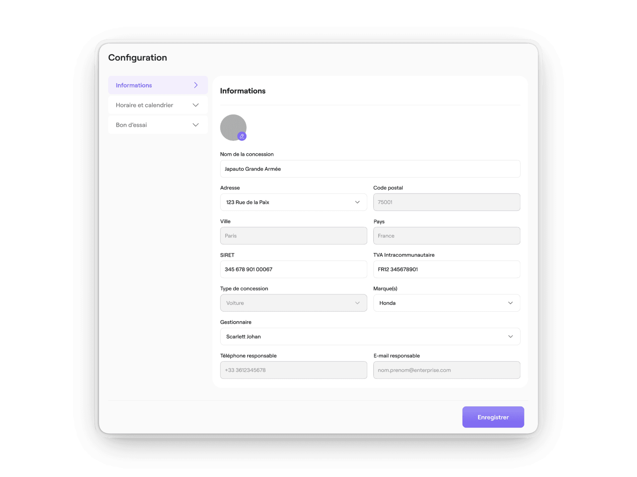The height and width of the screenshot is (477, 637).
Task: Expand Bon d'essai section chevron
Action: (196, 125)
